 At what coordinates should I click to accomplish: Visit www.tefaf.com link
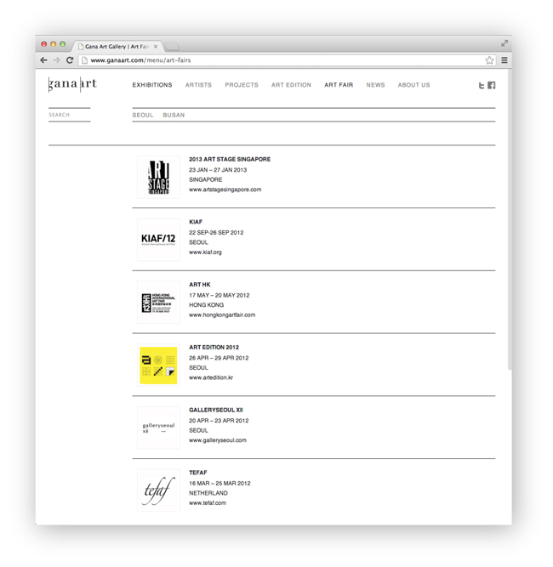(x=208, y=503)
